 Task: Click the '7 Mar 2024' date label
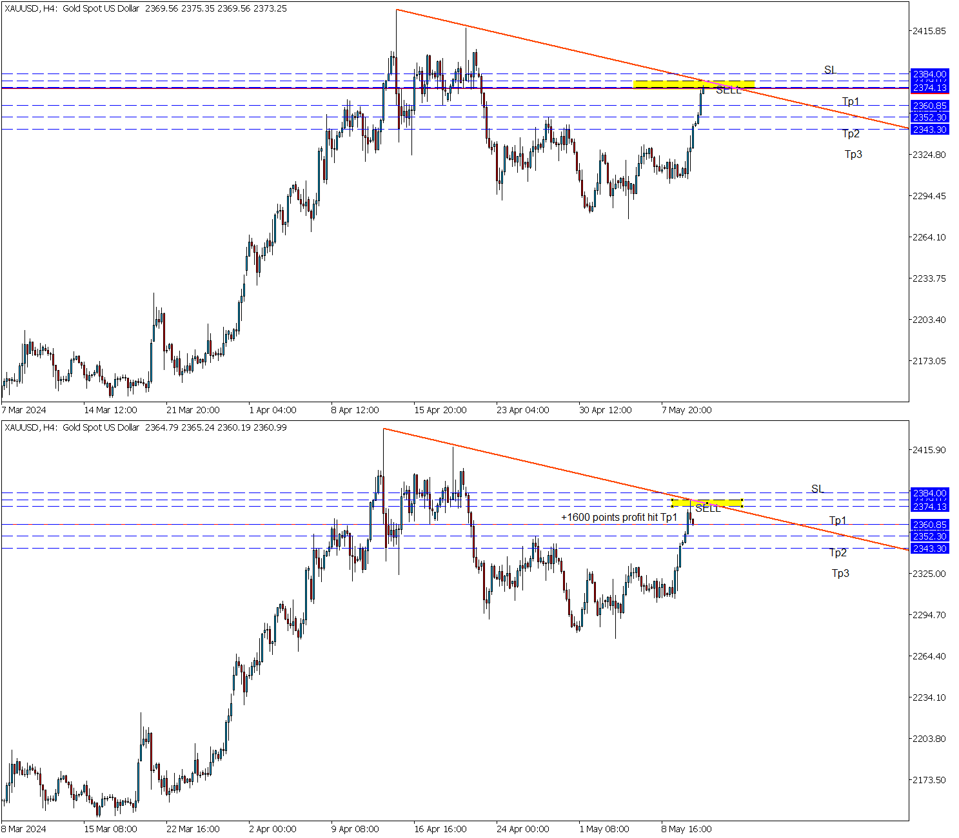pyautogui.click(x=24, y=410)
